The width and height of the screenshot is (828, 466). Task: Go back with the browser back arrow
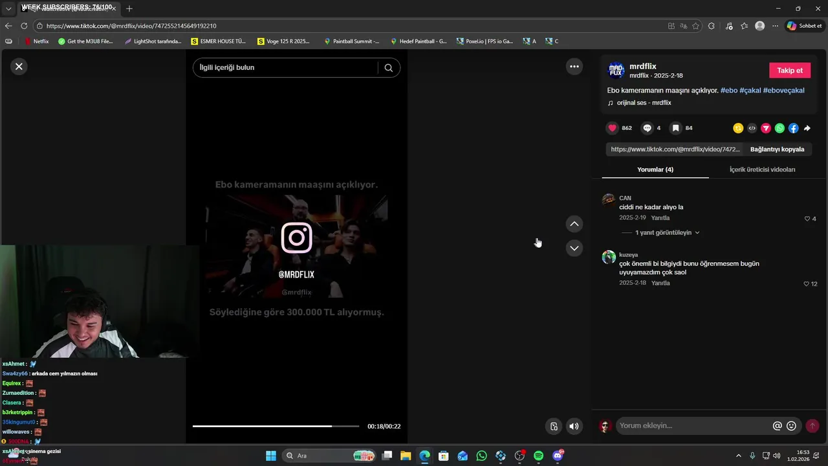coord(8,26)
